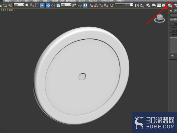Click the modifier stack list area
177x133 pixels.
tap(173, 45)
